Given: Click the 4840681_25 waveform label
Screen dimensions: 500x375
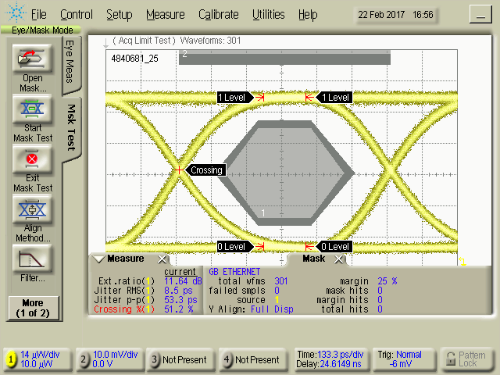Looking at the screenshot, I should click(x=134, y=59).
